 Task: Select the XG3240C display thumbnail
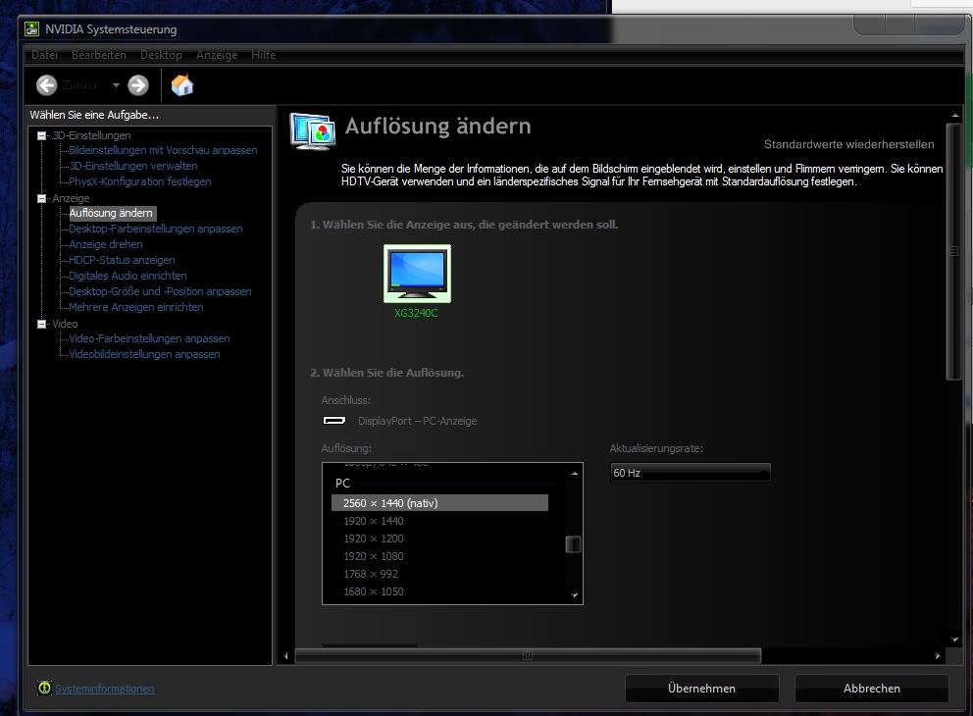point(417,274)
